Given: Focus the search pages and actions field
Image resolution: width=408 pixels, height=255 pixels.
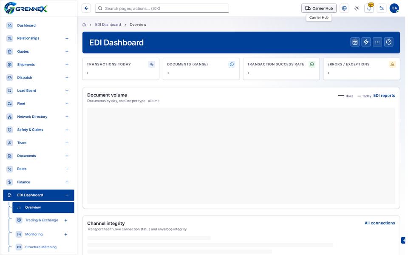Looking at the screenshot, I should coord(162,8).
